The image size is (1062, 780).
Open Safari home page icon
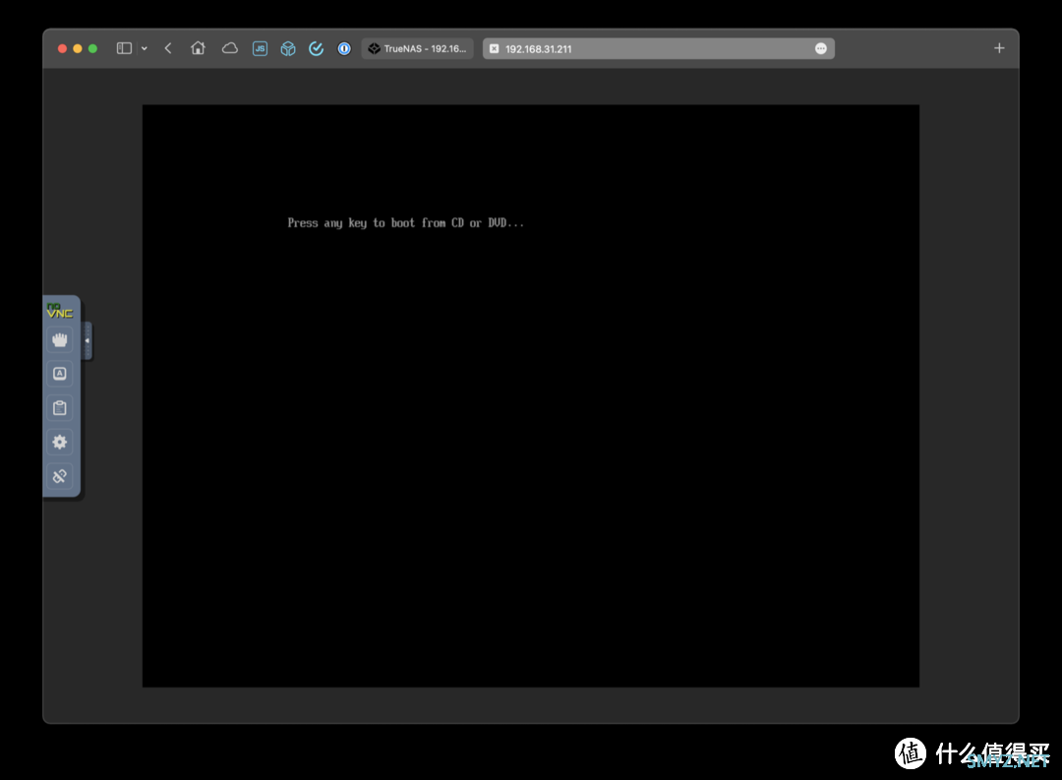click(x=198, y=48)
